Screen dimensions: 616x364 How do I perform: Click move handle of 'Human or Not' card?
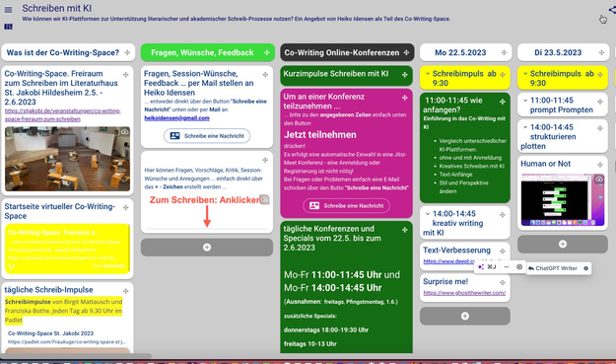[600, 165]
